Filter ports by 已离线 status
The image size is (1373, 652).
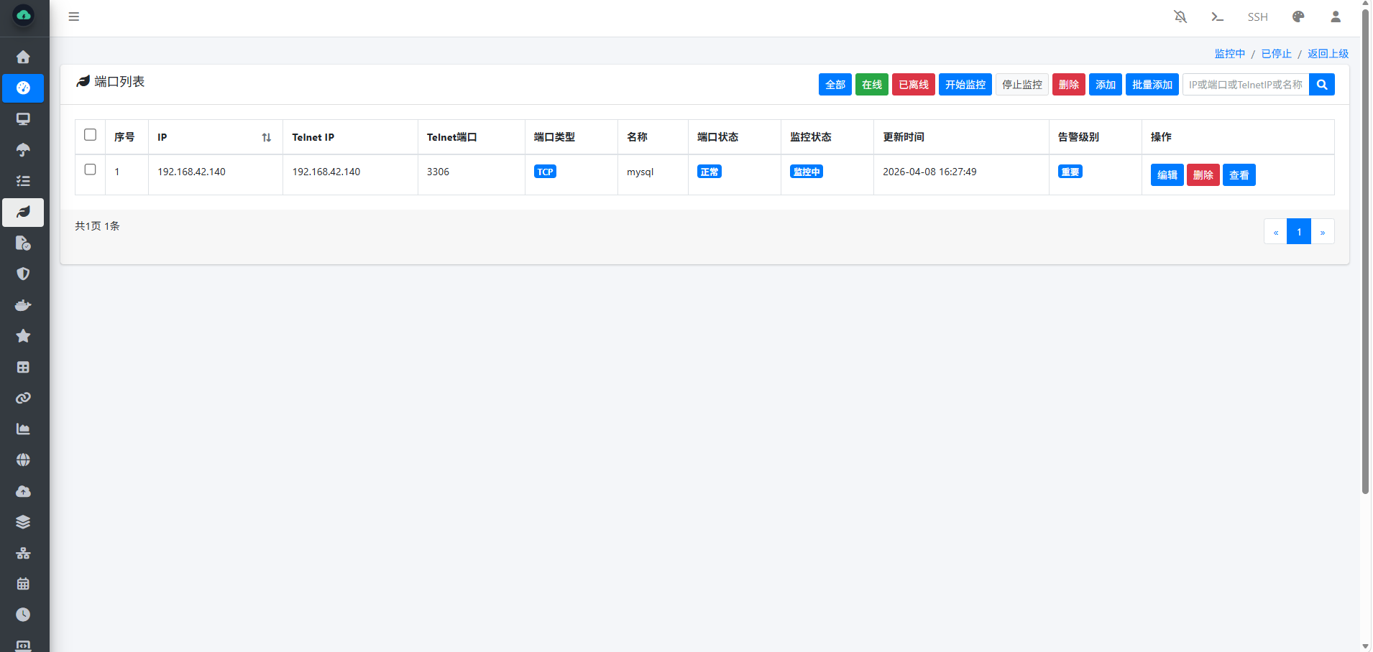[x=913, y=85]
